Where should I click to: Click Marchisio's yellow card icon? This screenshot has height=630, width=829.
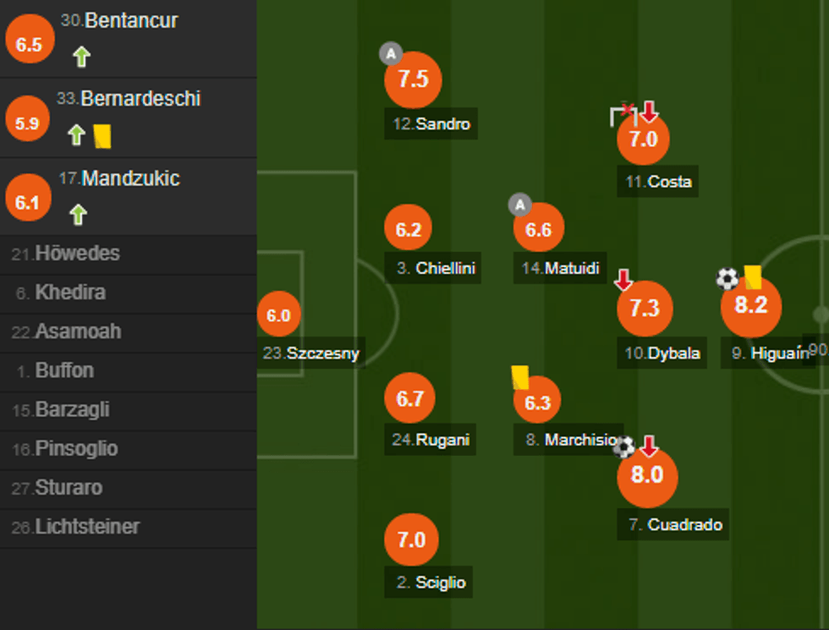point(519,377)
